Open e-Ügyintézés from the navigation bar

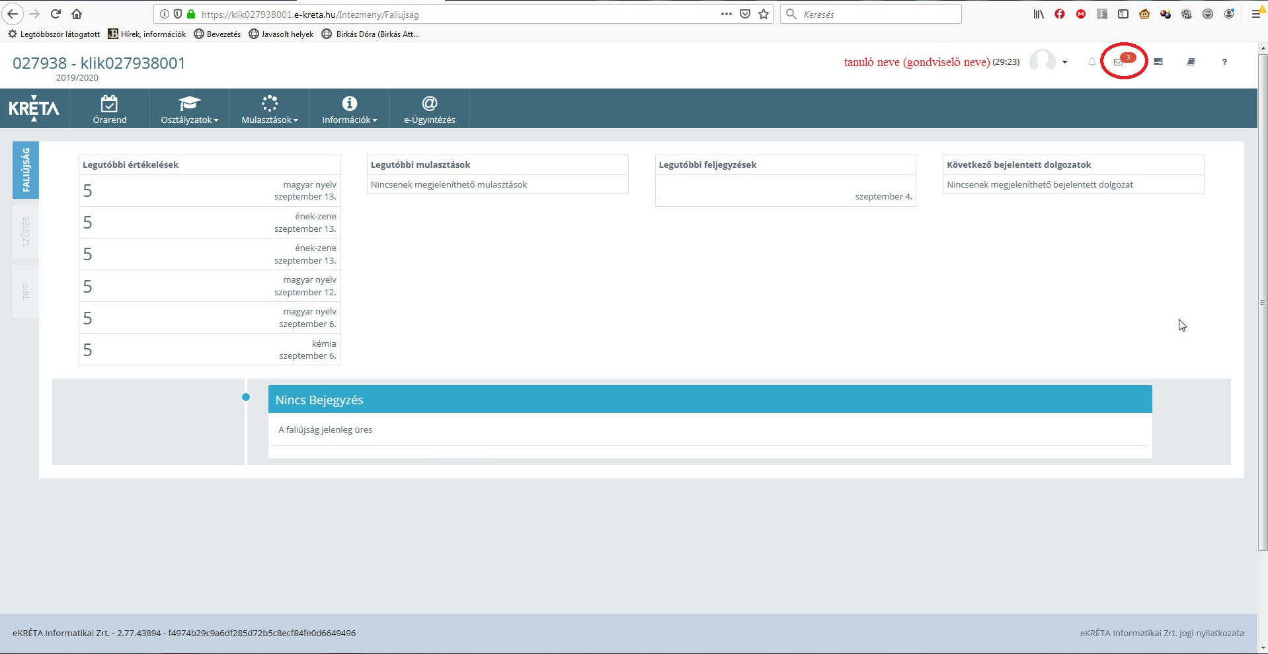pos(429,109)
